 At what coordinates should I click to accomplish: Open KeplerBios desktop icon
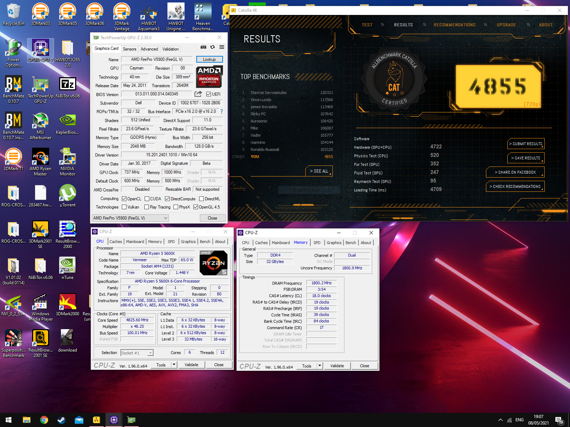click(x=68, y=123)
